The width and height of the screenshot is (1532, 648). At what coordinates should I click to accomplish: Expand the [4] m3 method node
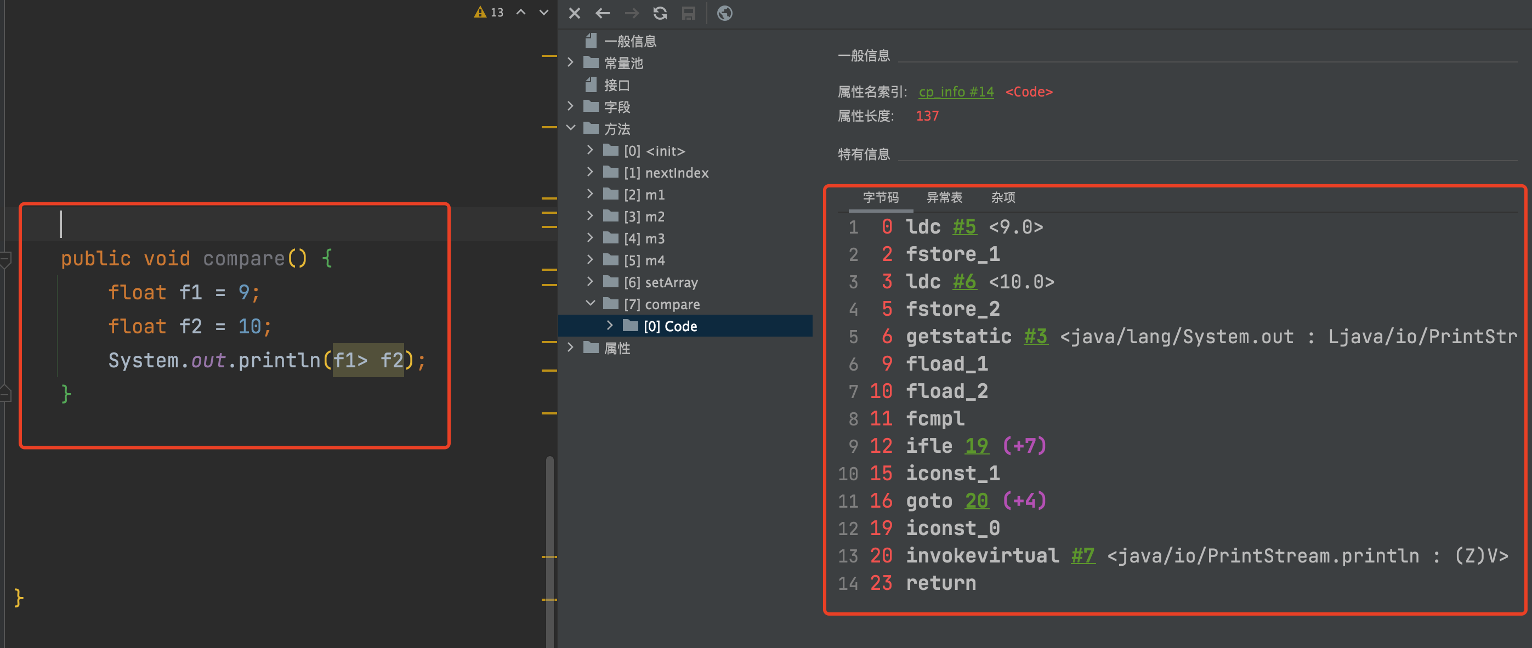point(590,238)
